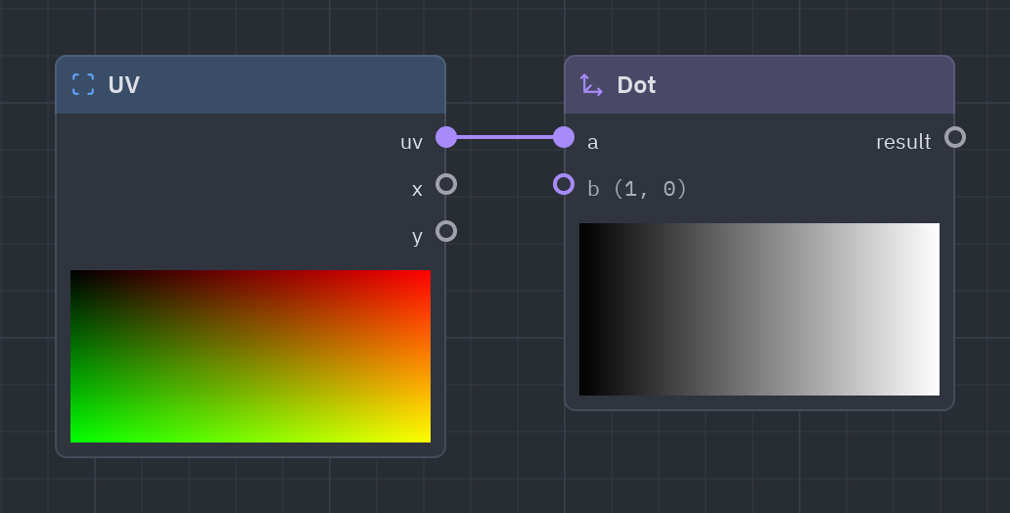
Task: Click the 'result' label on Dot node
Action: [903, 142]
